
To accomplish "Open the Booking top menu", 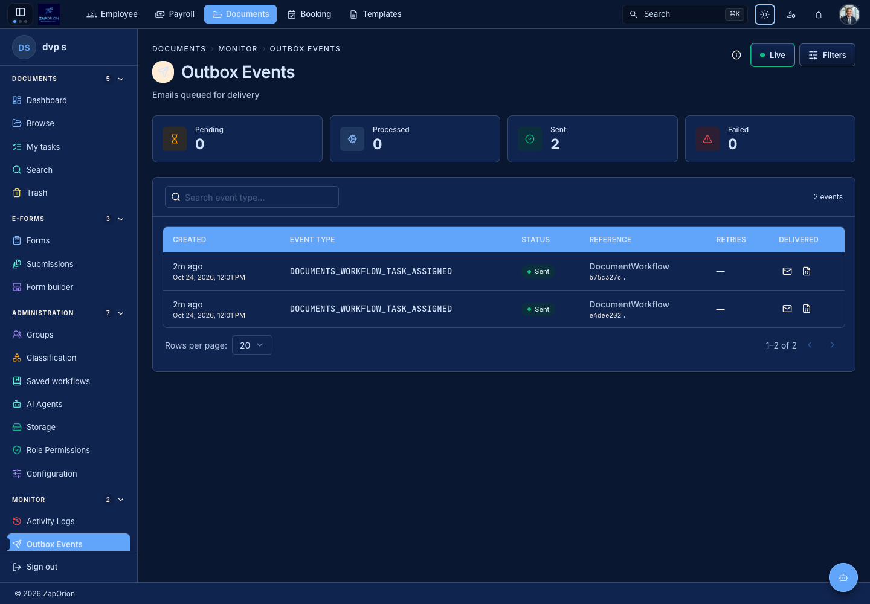I will click(309, 14).
